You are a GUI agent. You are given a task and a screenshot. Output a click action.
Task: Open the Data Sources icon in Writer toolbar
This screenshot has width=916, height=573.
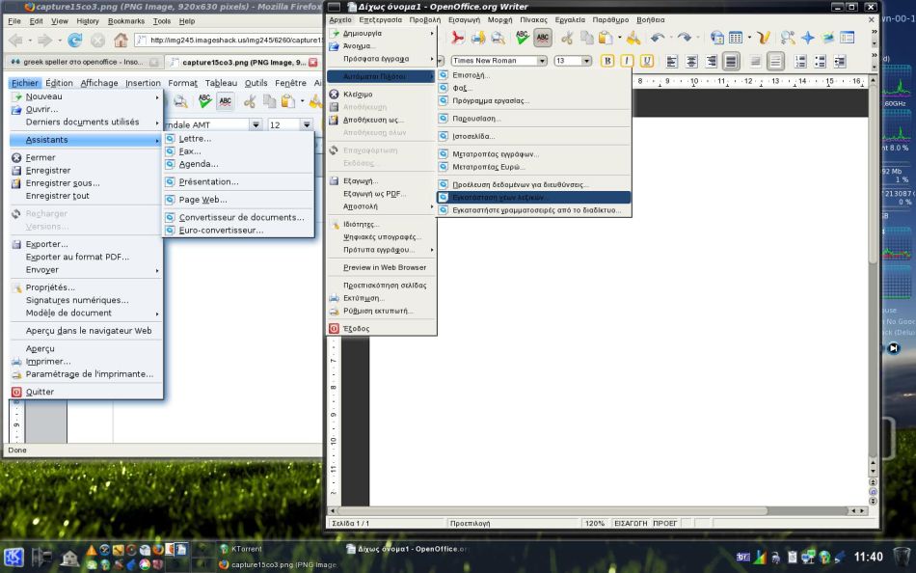point(848,38)
